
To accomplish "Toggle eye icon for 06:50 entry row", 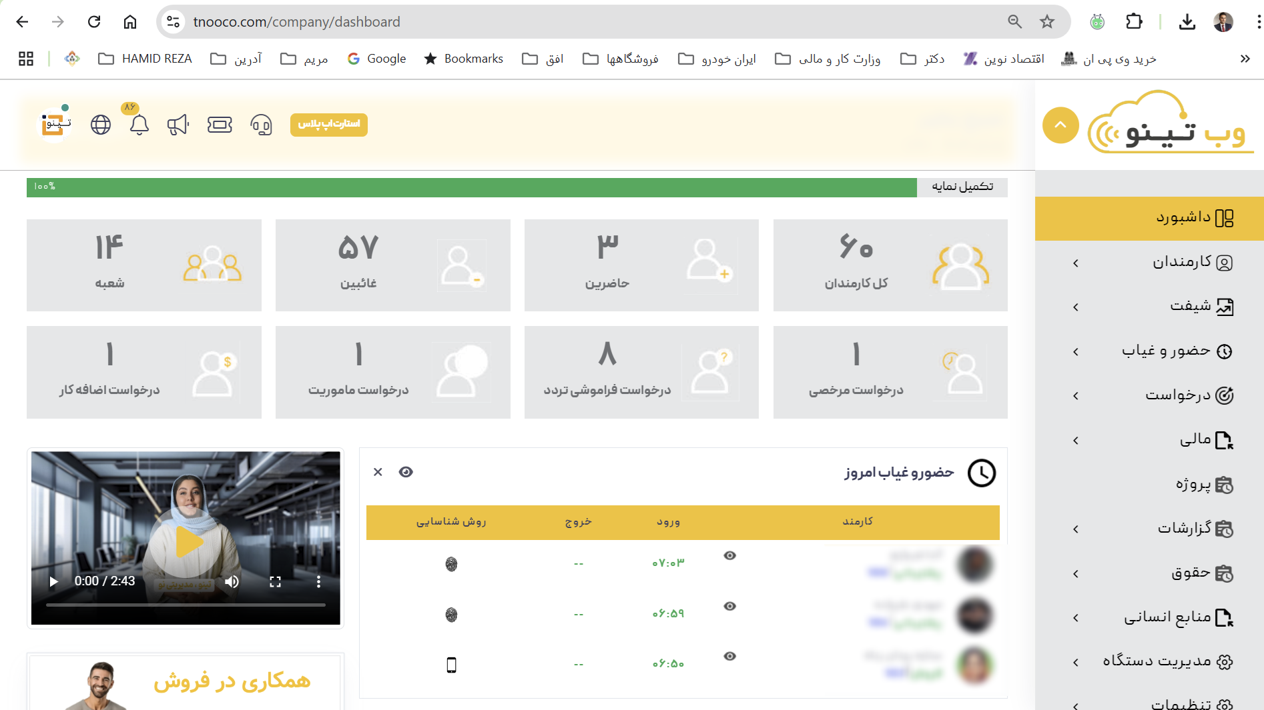I will pos(730,656).
